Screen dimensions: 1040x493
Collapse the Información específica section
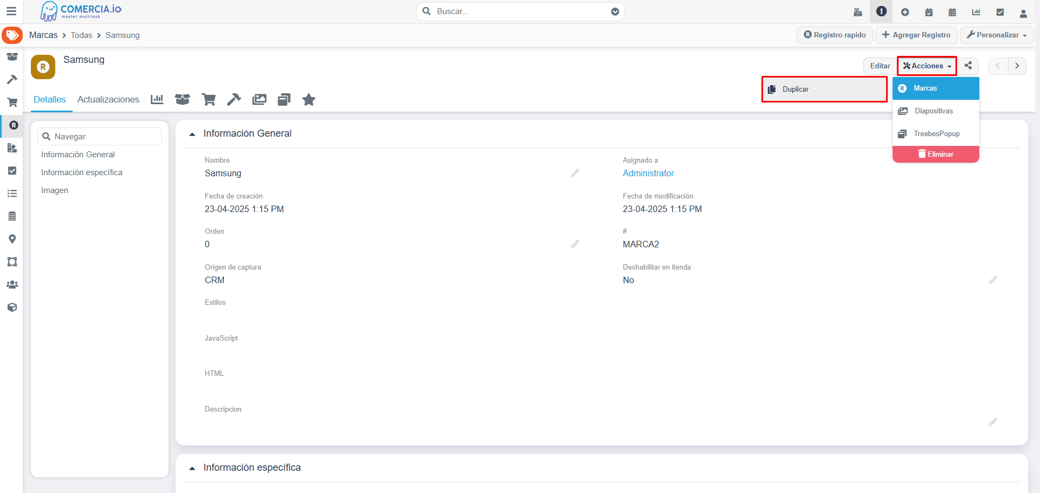(x=192, y=468)
